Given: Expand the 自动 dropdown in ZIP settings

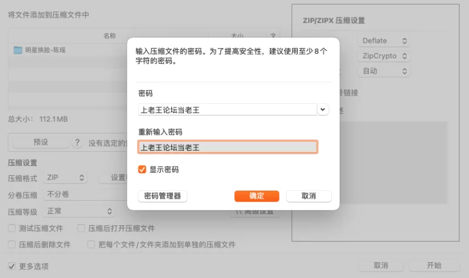Looking at the screenshot, I should pyautogui.click(x=384, y=71).
